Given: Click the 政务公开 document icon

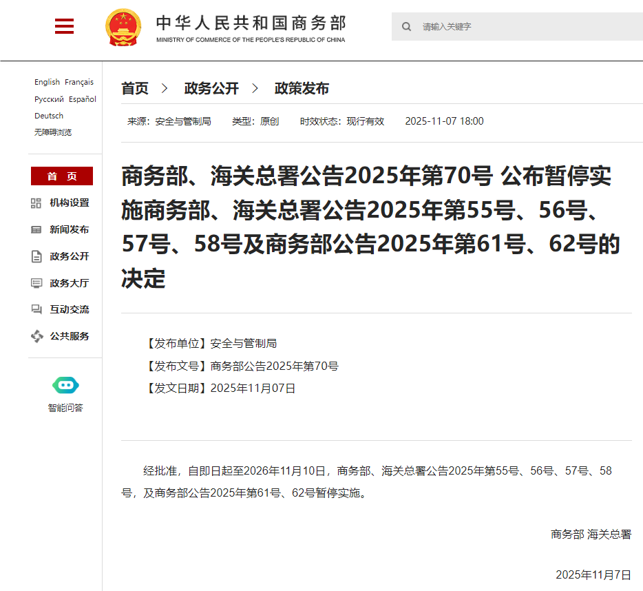Looking at the screenshot, I should pos(36,257).
